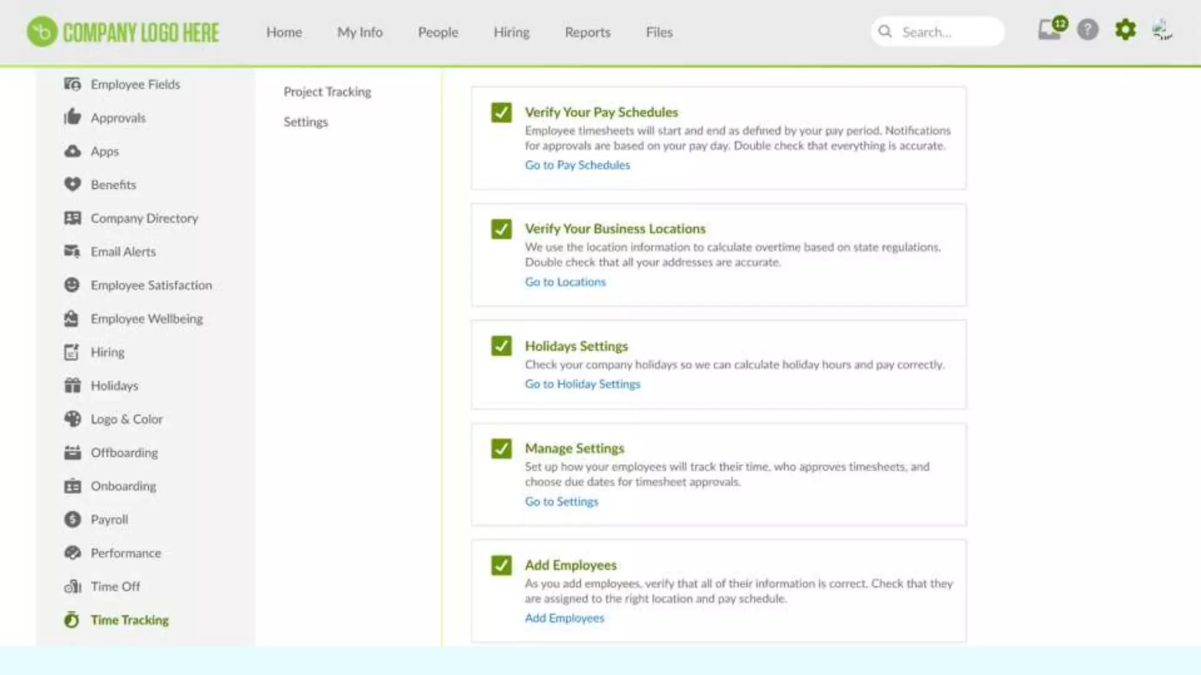
Task: Click the Holidays gift icon in the sidebar
Action: coord(72,386)
